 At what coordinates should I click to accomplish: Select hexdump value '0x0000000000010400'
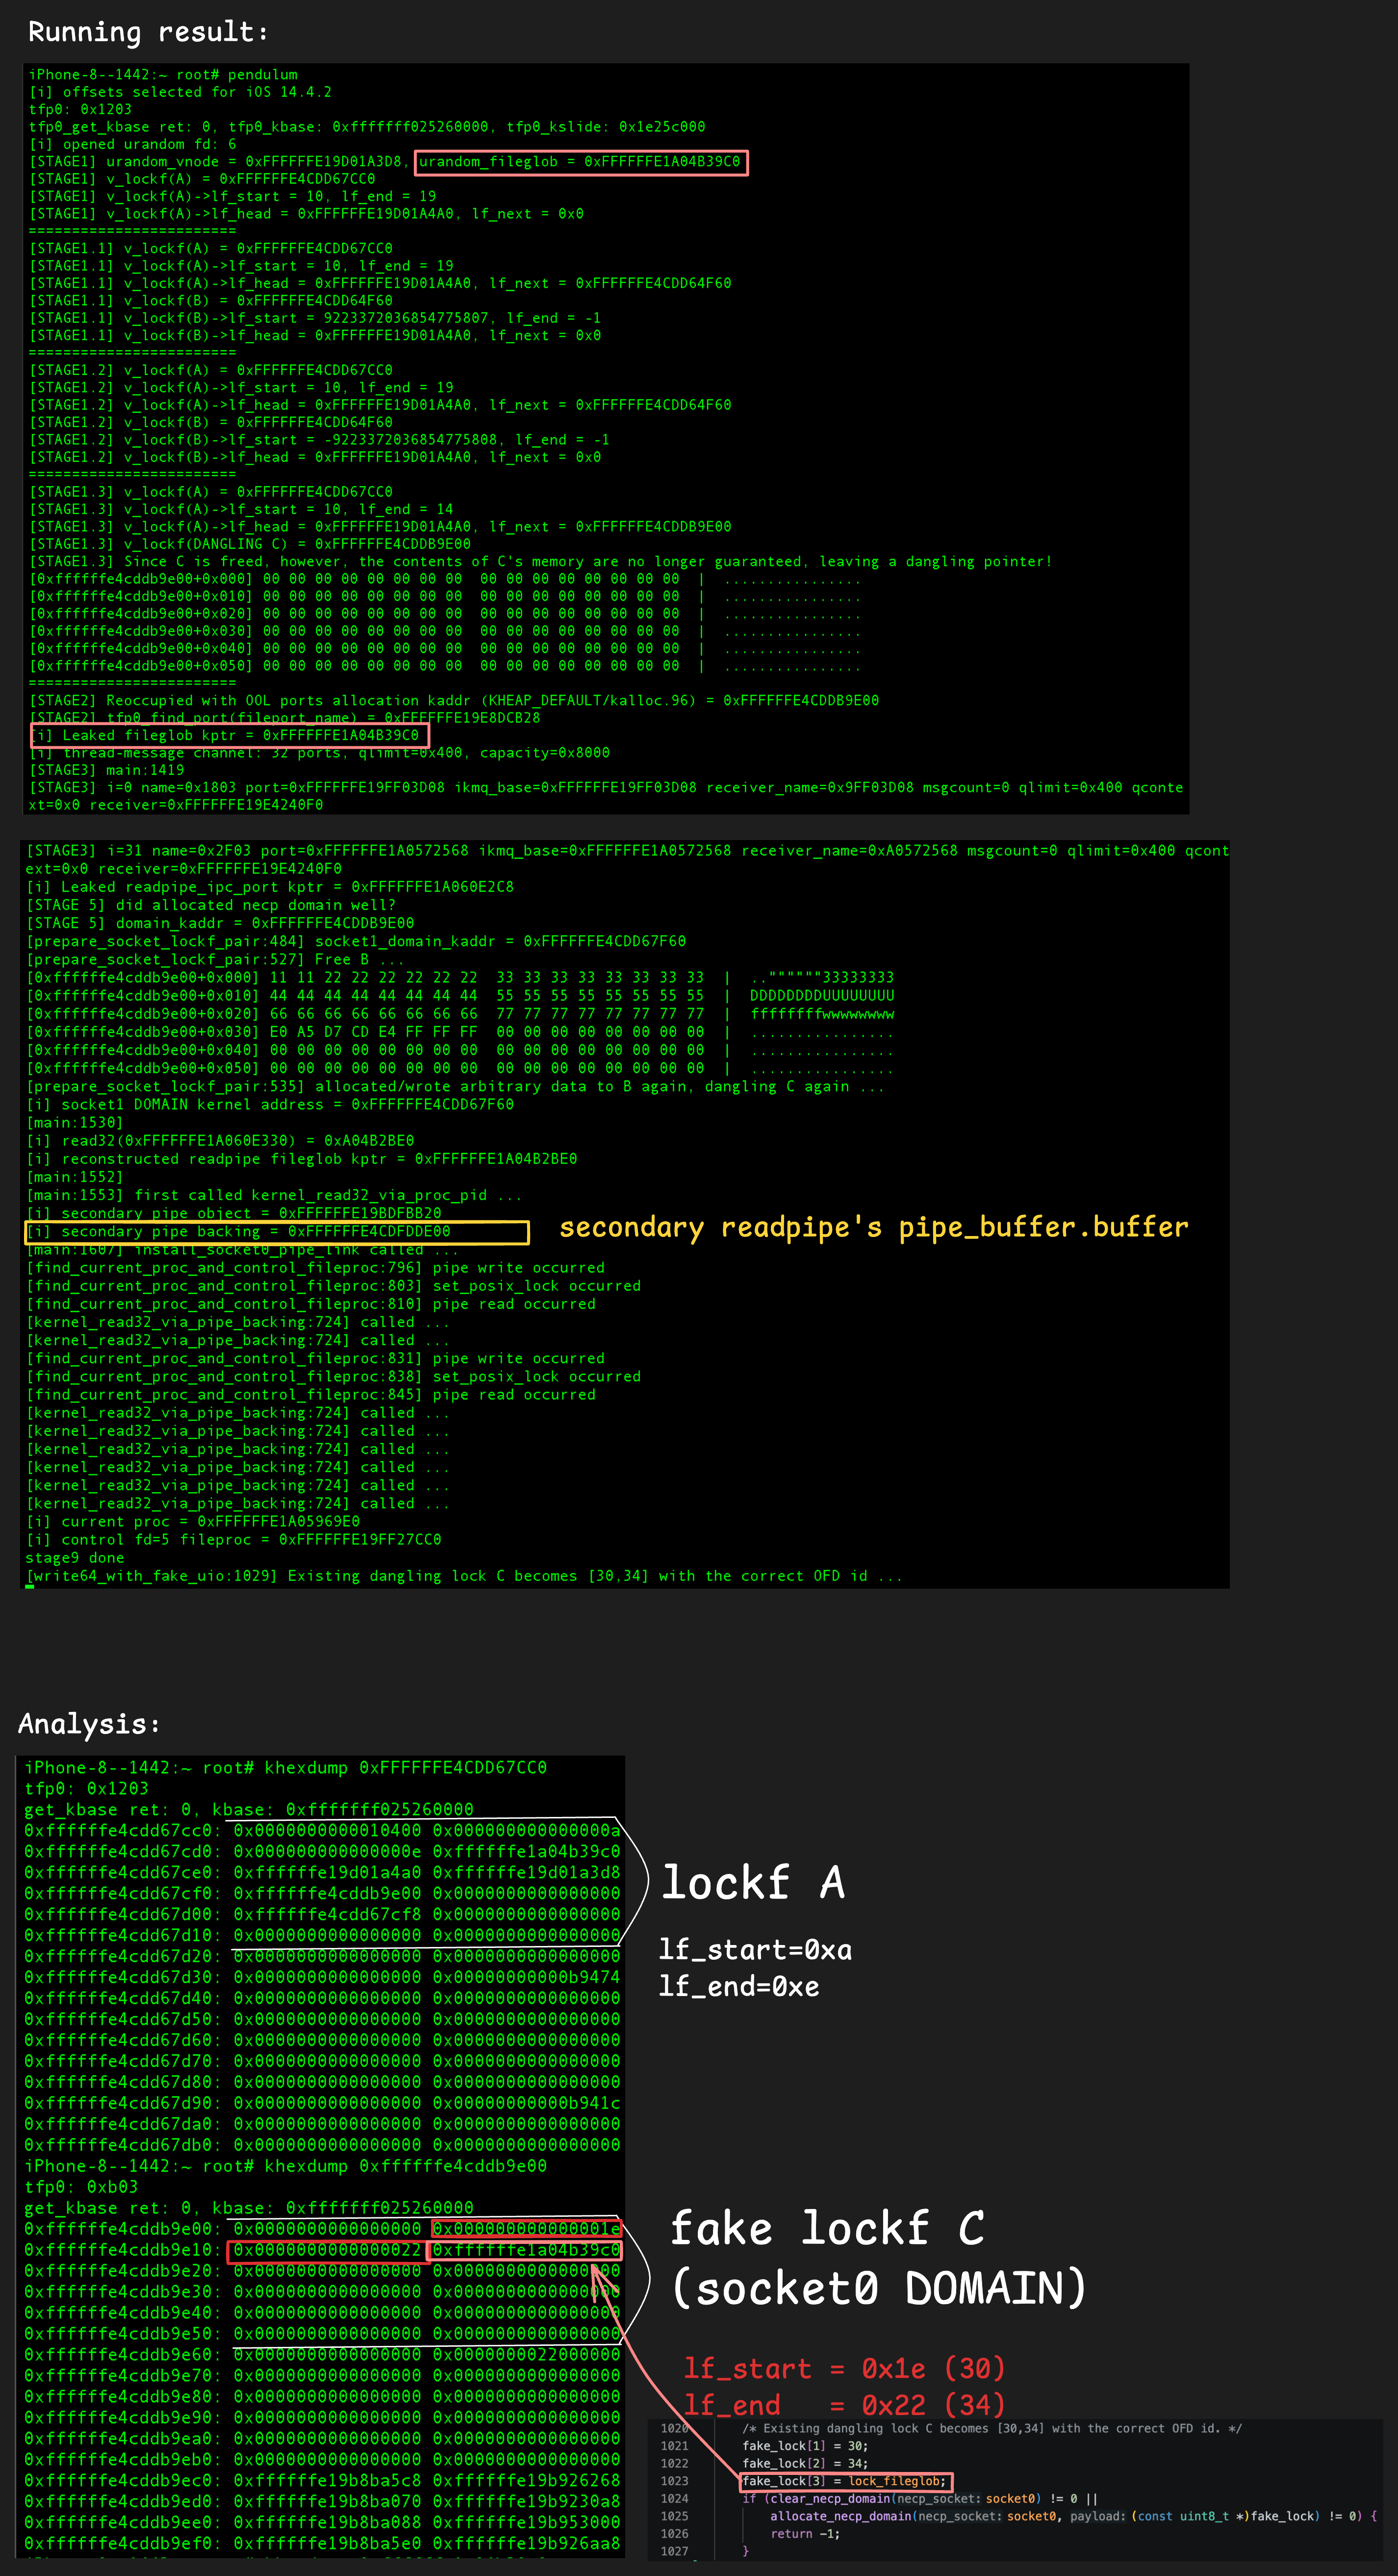327,1831
